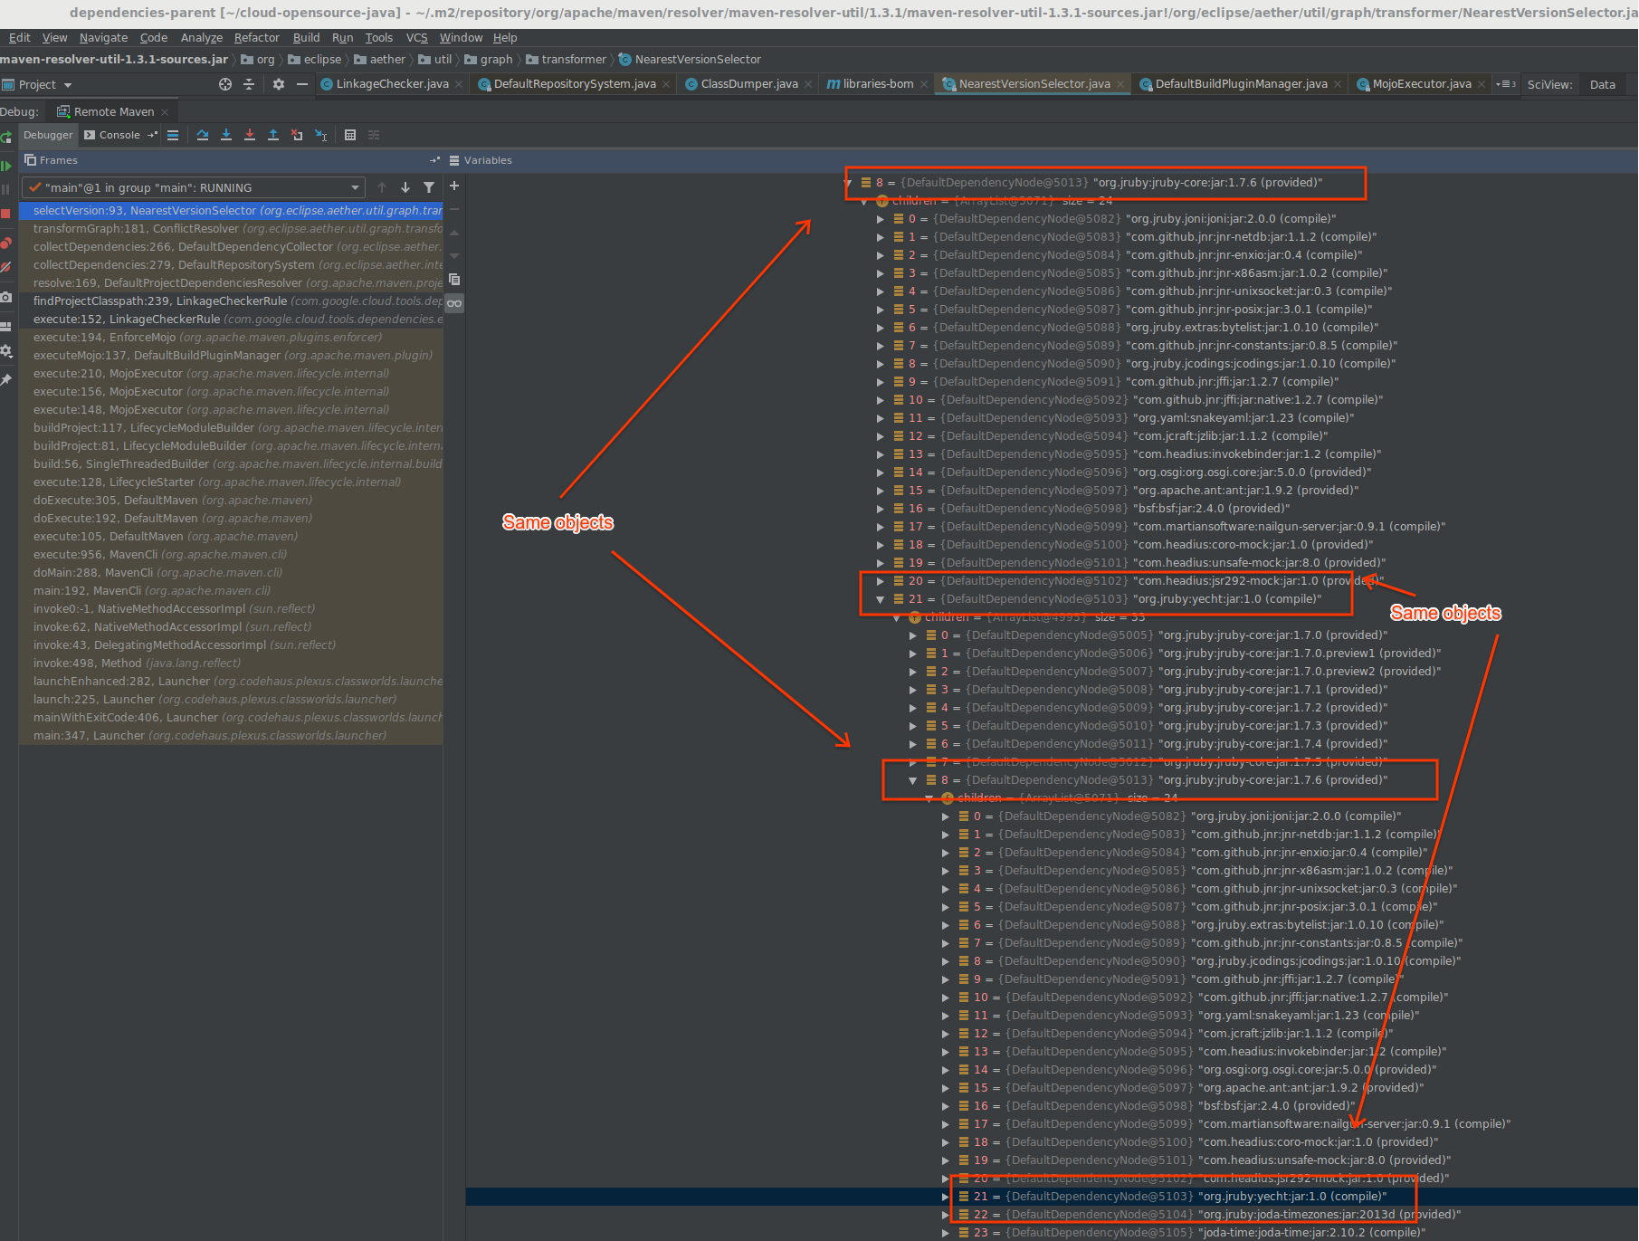Take a thread dump with camera icon
The height and width of the screenshot is (1241, 1639).
click(7, 297)
